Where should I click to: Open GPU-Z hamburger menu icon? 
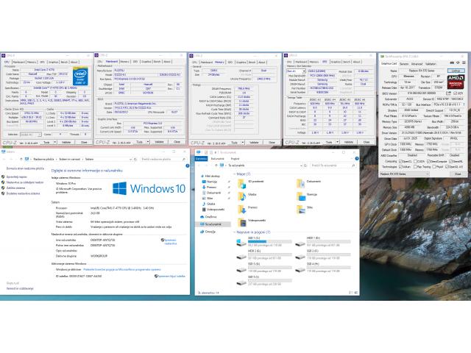[464, 63]
